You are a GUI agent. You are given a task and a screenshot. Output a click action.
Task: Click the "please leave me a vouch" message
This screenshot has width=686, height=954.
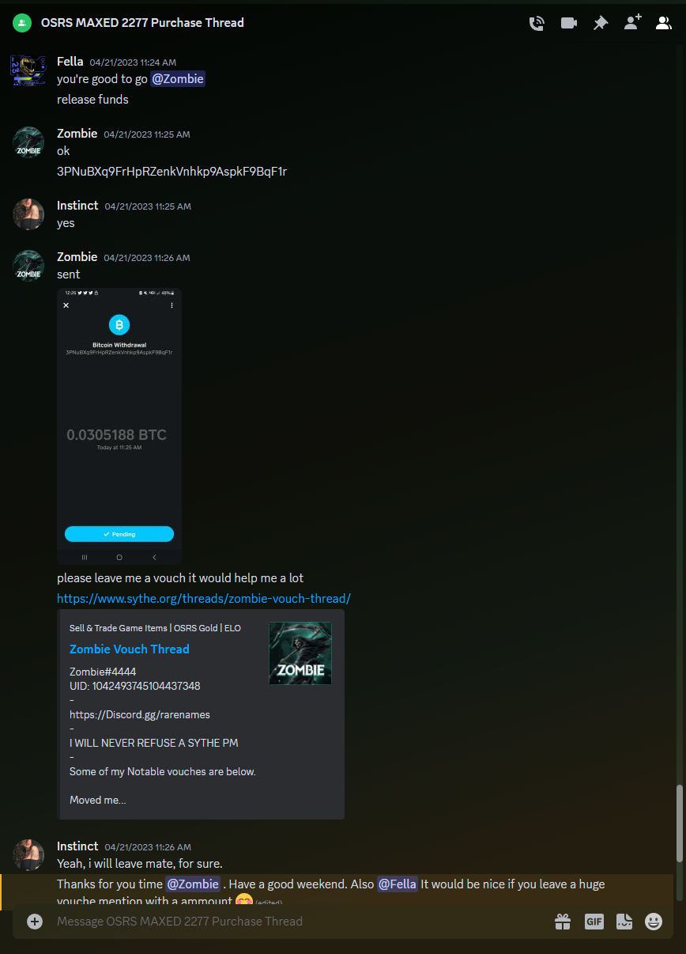180,577
